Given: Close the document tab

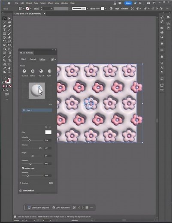Looking at the screenshot, I should click(44, 14).
